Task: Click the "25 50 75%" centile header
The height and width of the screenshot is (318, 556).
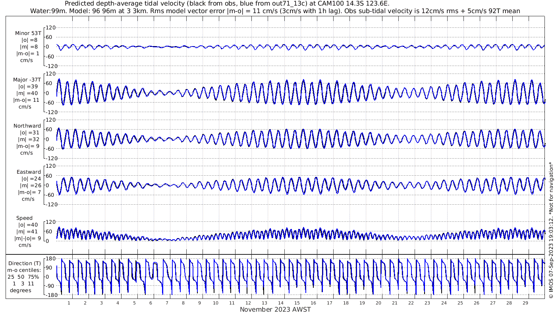Action: pyautogui.click(x=24, y=277)
